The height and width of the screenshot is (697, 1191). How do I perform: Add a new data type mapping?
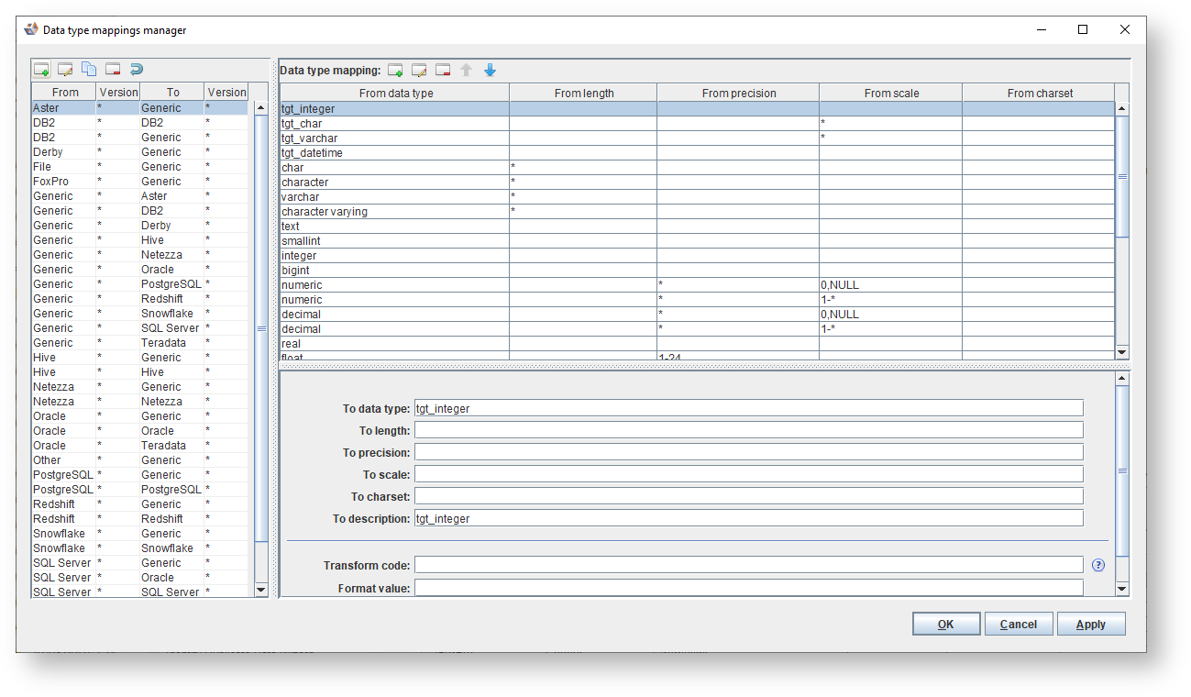click(x=395, y=70)
